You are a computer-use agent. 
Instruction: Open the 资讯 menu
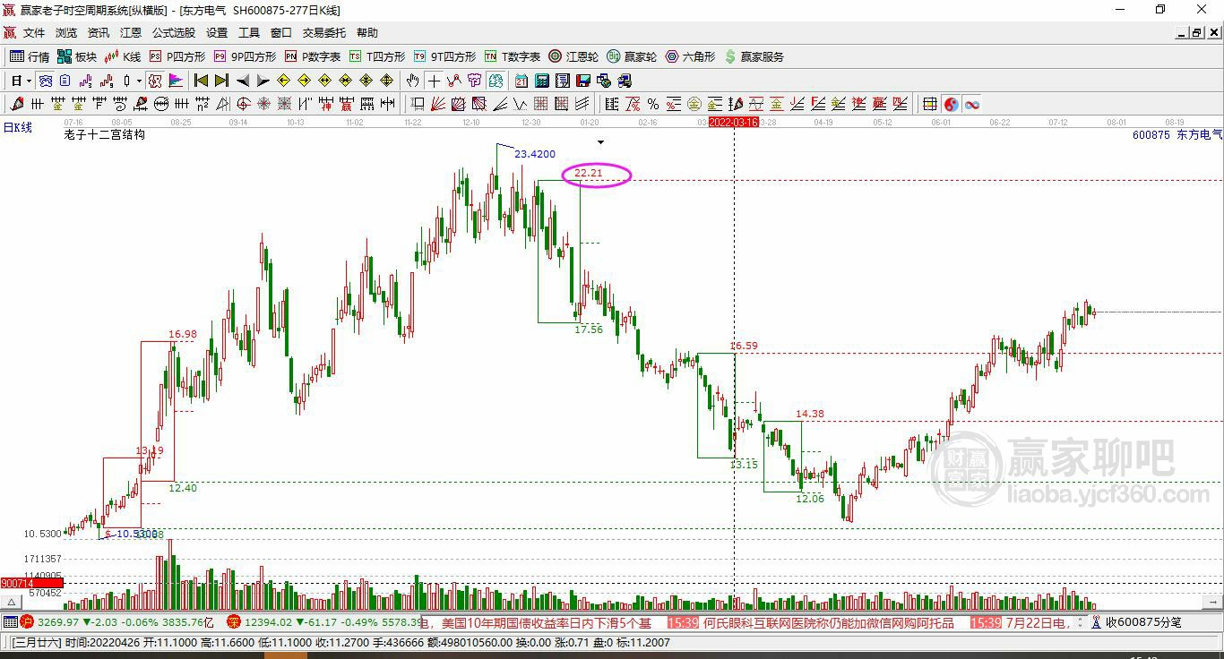[99, 33]
